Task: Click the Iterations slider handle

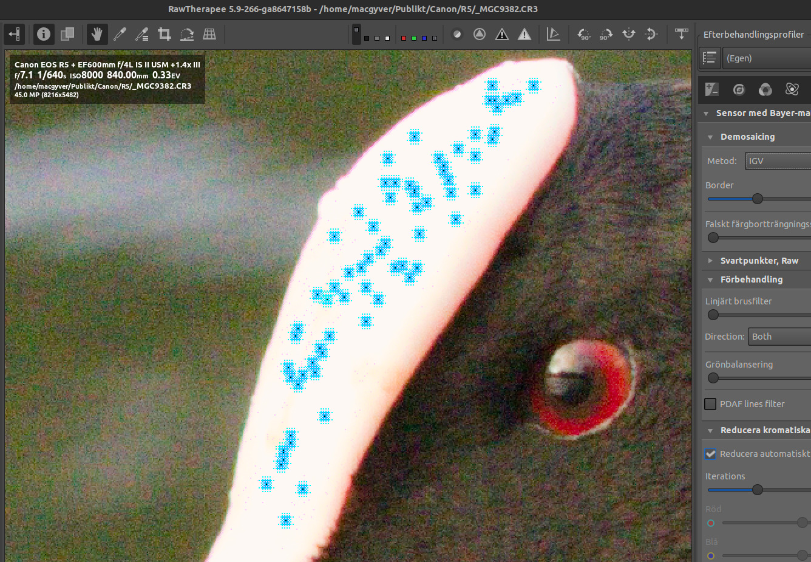Action: click(x=758, y=490)
